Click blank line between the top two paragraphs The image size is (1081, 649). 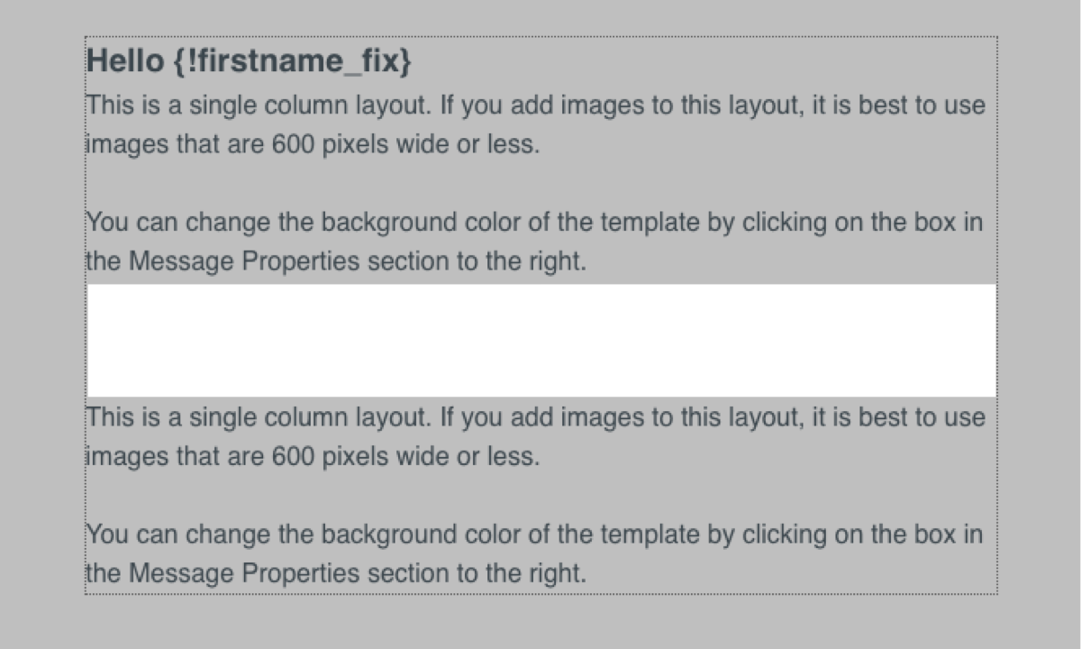pyautogui.click(x=541, y=183)
